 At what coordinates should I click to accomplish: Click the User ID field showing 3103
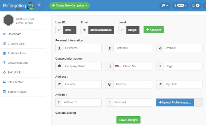pos(70,30)
